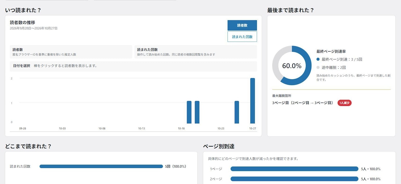Viewport: 401px width, 184px height.
Task: Click 最終ページ到達：3 / 5回 text
Action: (342, 59)
